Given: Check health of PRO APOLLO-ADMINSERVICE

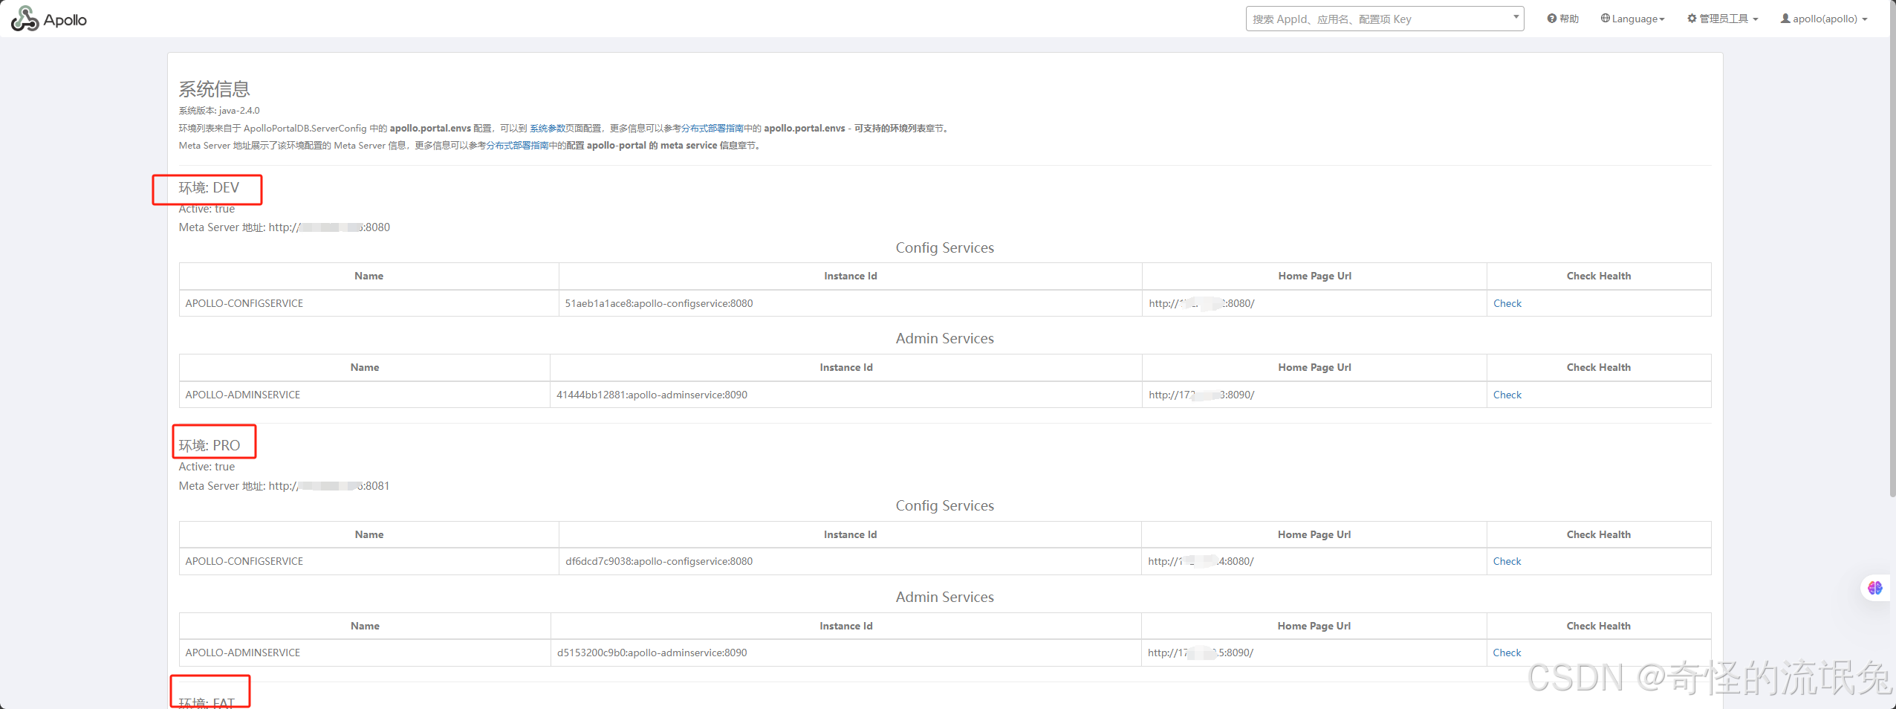Looking at the screenshot, I should [1507, 652].
